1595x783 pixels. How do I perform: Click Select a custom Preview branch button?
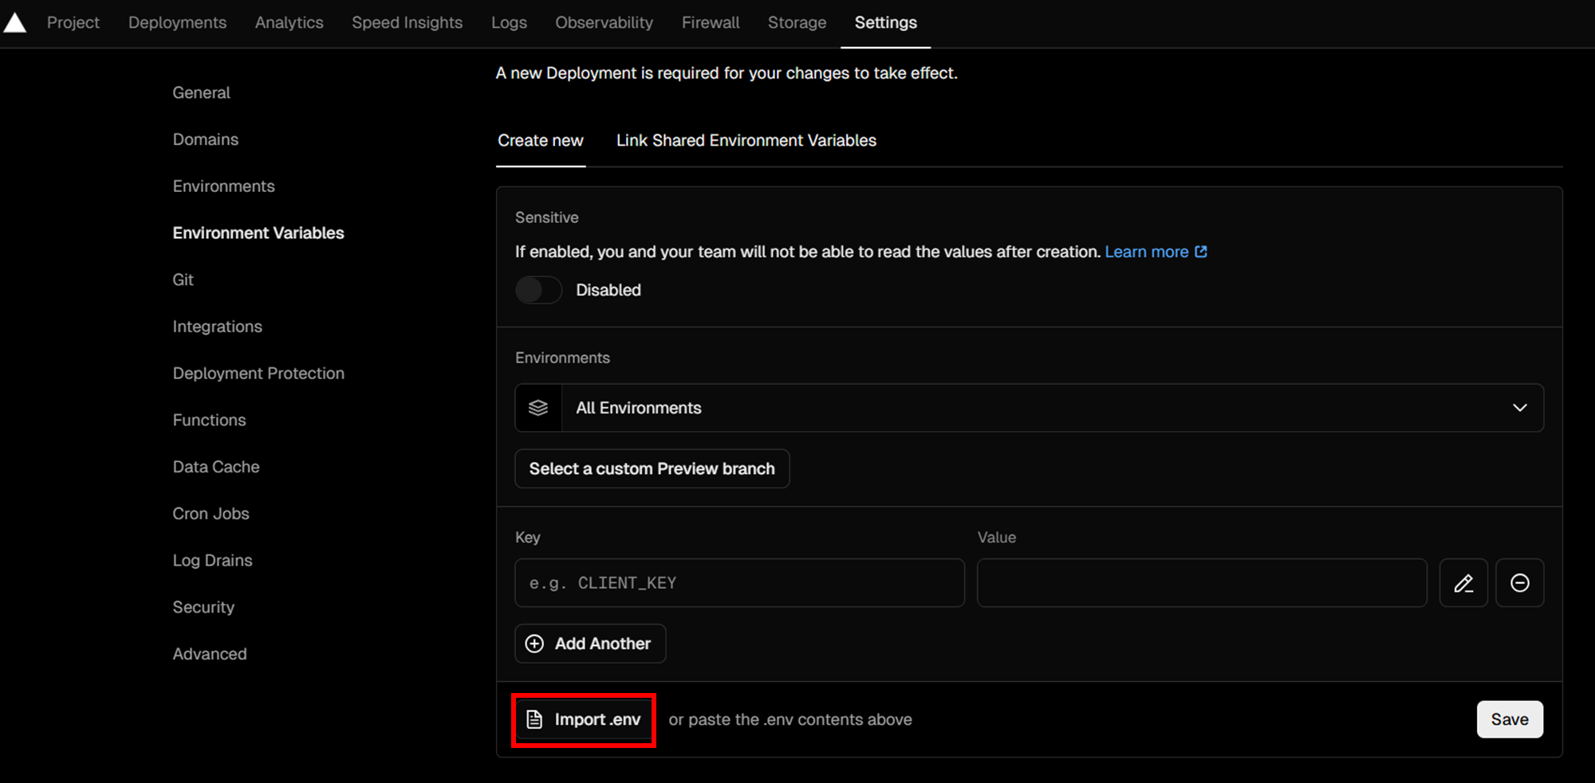click(652, 468)
